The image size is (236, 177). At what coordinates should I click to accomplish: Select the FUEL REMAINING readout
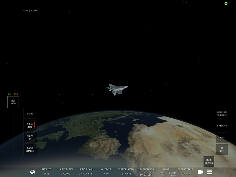pos(146,172)
